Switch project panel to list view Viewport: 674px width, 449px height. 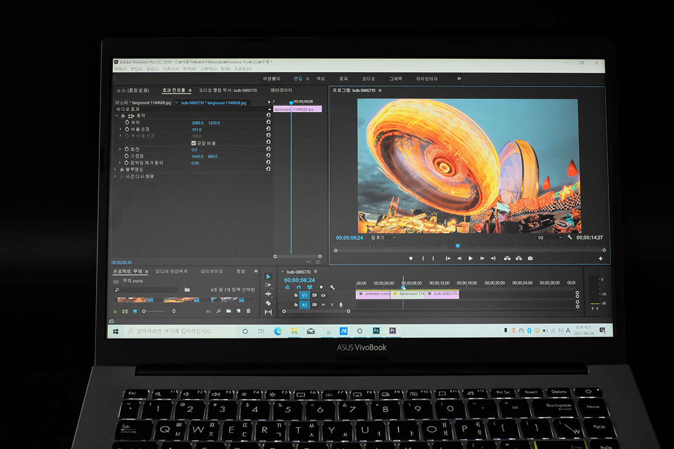125,311
